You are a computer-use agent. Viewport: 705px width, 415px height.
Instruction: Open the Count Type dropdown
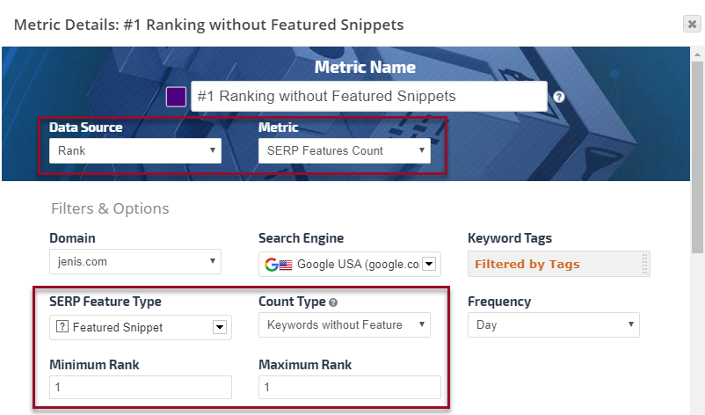point(345,324)
